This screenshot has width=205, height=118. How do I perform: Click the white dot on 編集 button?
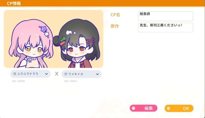click(134, 108)
